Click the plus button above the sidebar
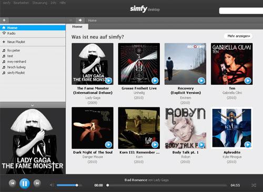Screen dimensions: 263x192 4,20
